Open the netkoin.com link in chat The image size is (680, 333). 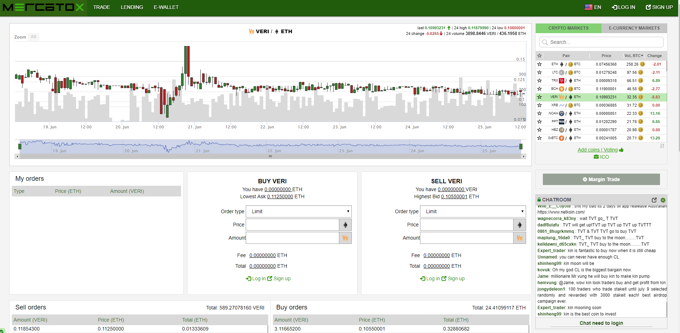coord(561,212)
